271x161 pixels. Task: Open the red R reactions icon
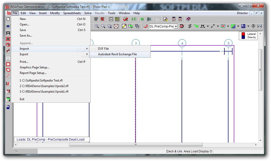click(180, 19)
